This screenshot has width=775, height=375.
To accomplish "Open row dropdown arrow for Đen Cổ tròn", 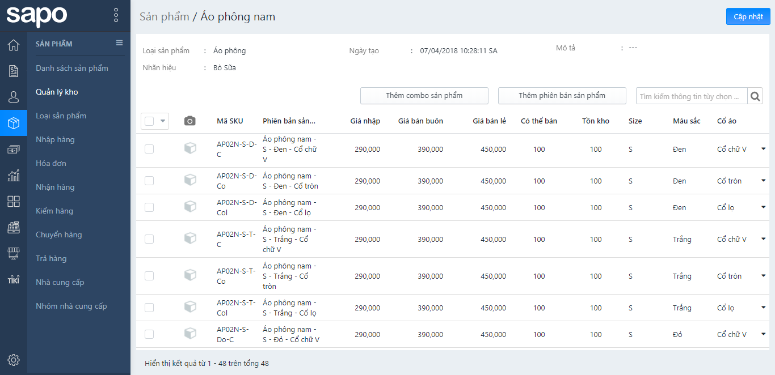I will pyautogui.click(x=763, y=181).
